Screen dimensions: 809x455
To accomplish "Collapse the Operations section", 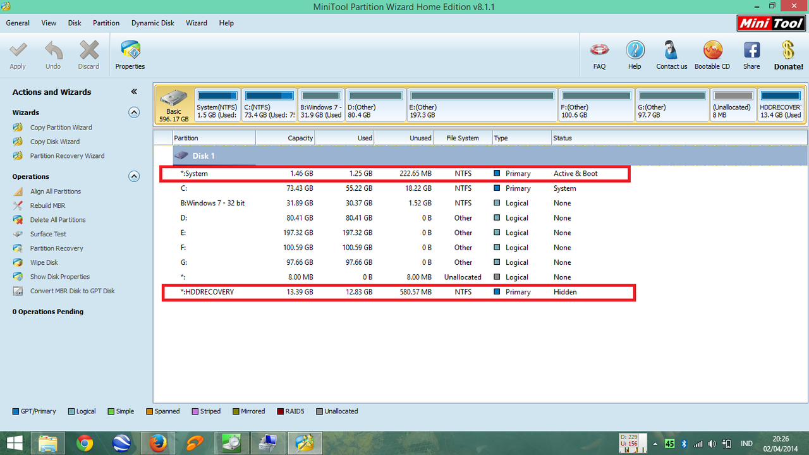I will [x=134, y=176].
